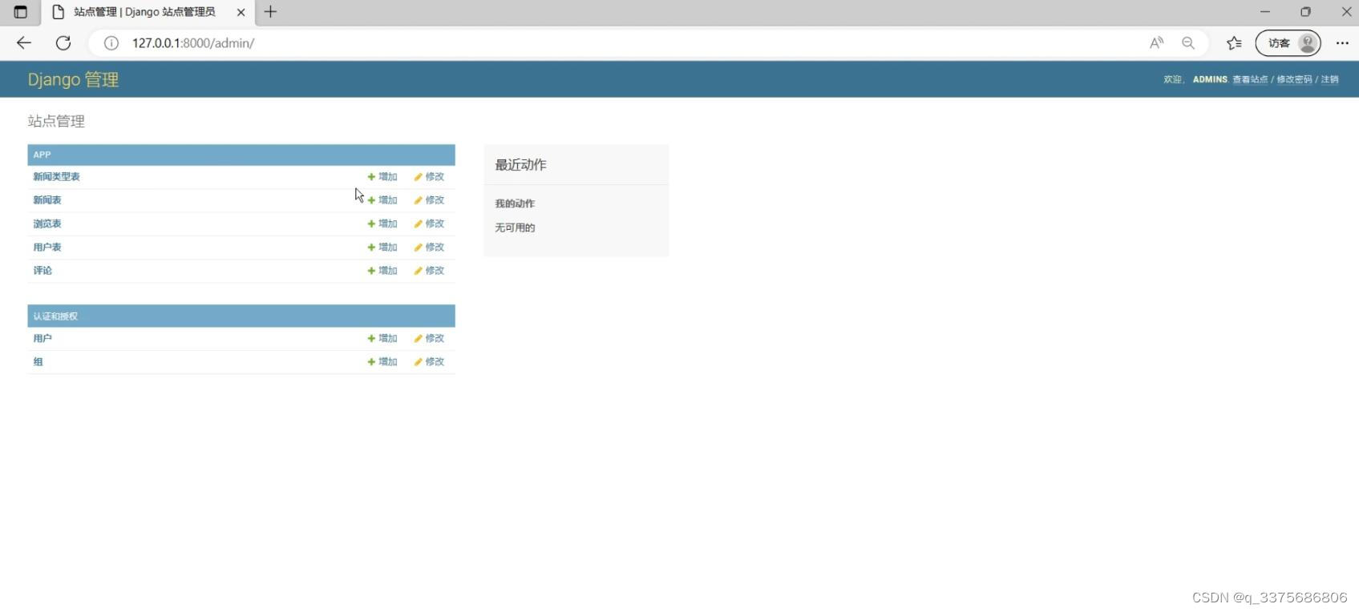
Task: Click 增加 for 用户 row
Action: [x=382, y=338]
